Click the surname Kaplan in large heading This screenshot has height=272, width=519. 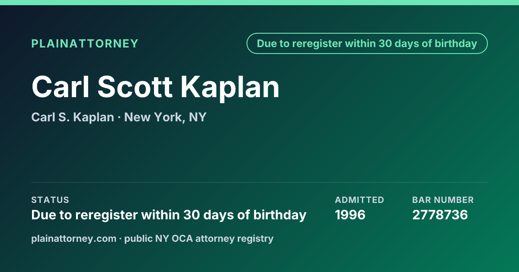(230, 88)
